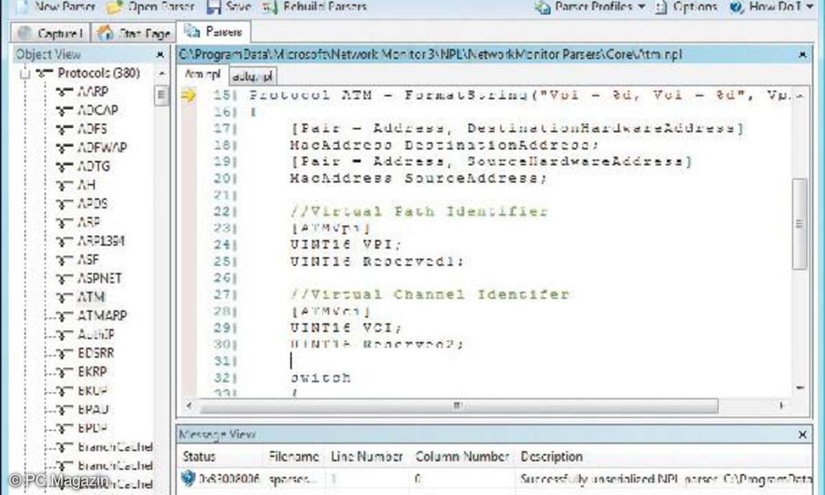Select the APDS protocol
The width and height of the screenshot is (825, 495).
[93, 203]
